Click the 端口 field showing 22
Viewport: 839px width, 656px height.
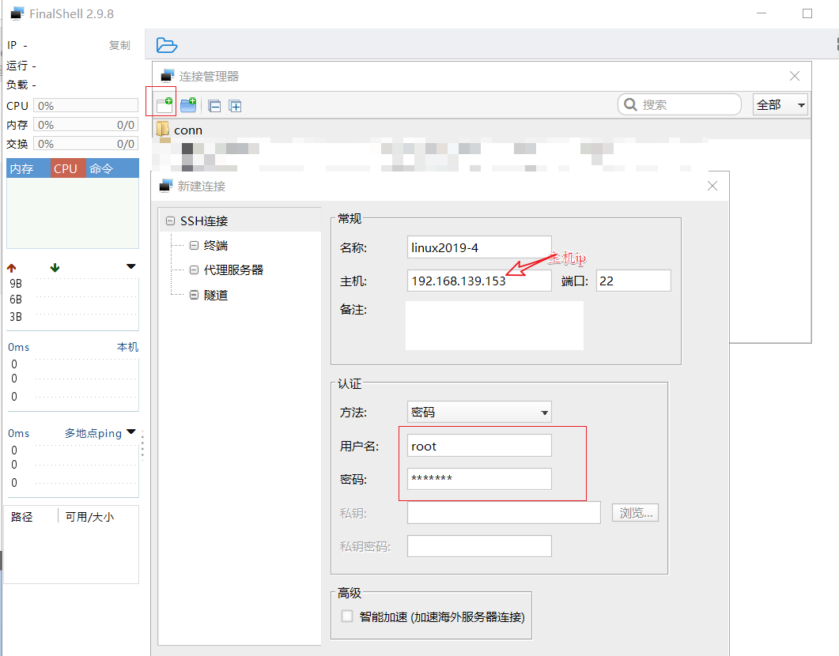pos(633,281)
